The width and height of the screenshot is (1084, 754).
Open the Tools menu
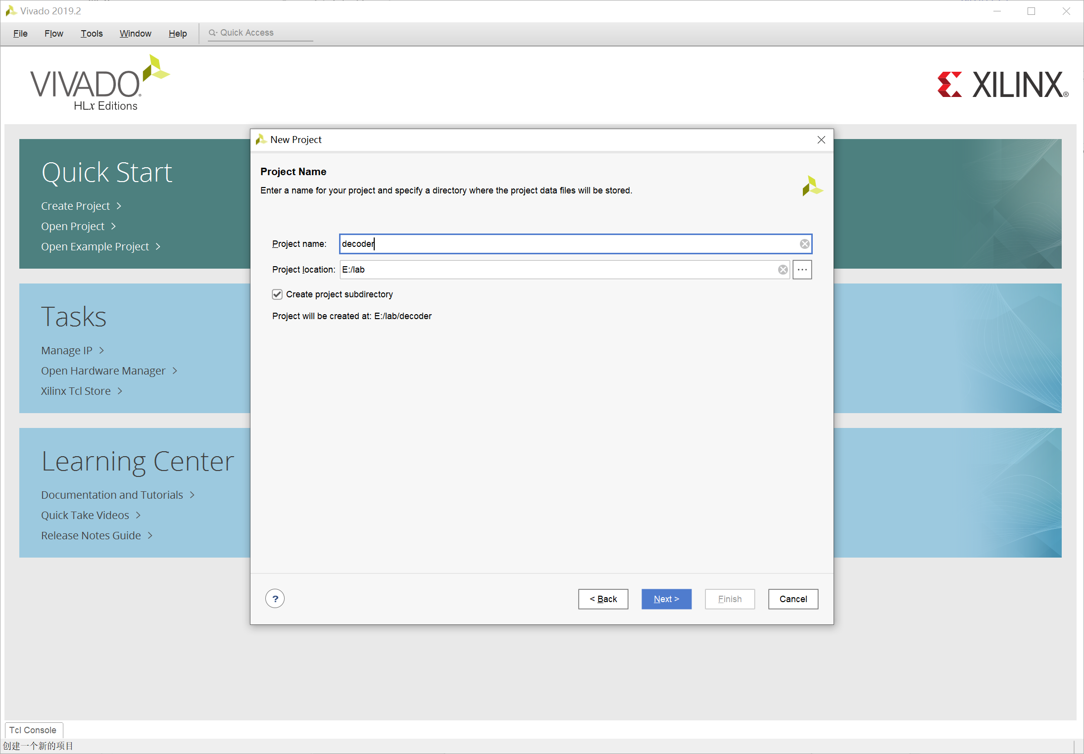click(92, 34)
